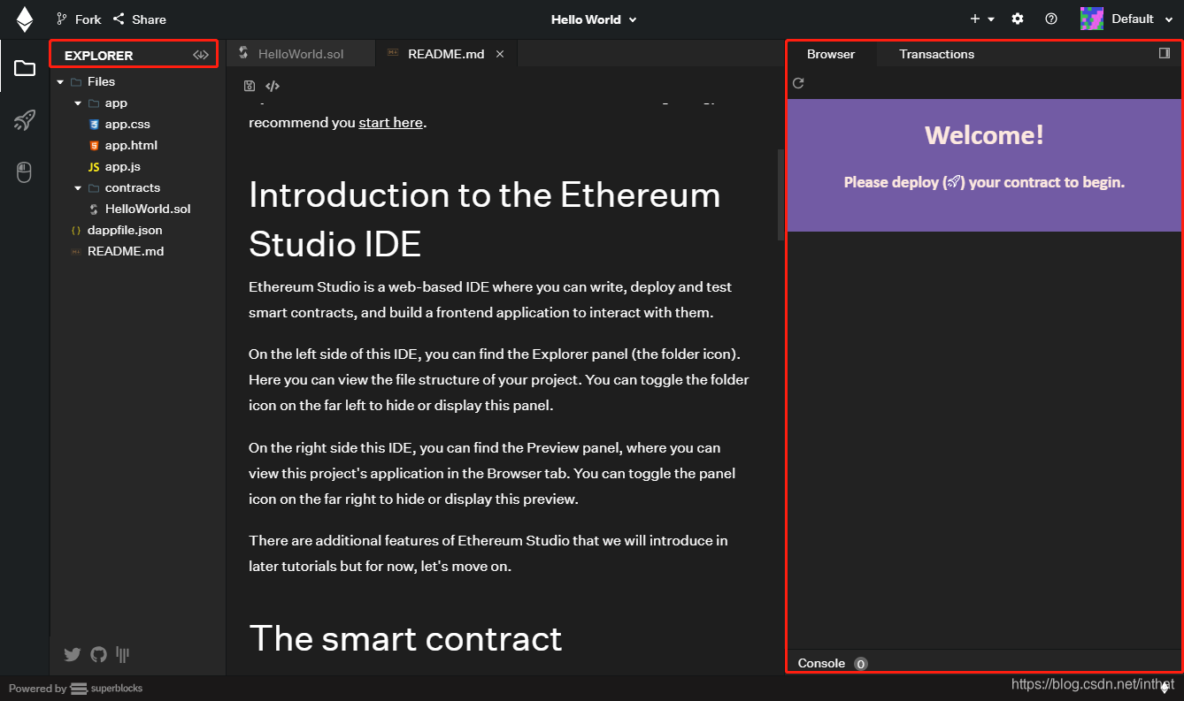Click the save icon in editor toolbar
Screen dimensions: 1184x701
250,86
